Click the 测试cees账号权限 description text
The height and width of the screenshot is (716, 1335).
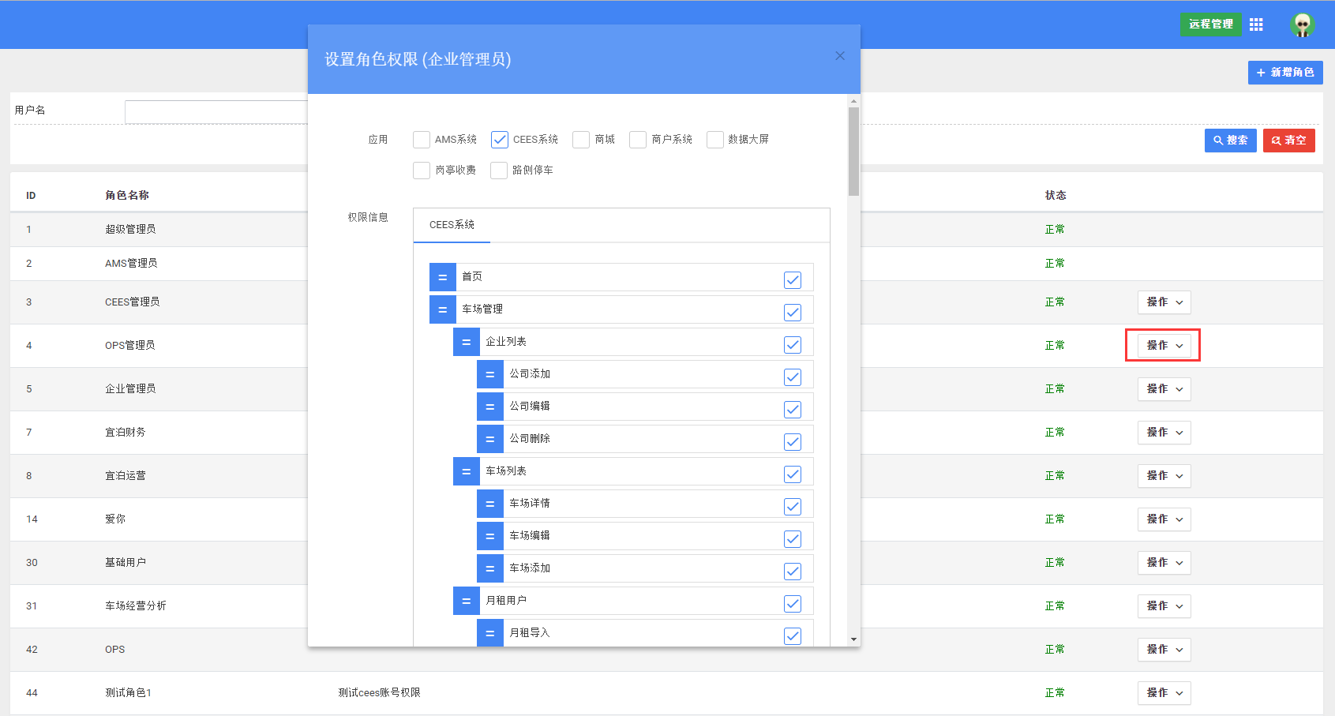click(x=379, y=693)
